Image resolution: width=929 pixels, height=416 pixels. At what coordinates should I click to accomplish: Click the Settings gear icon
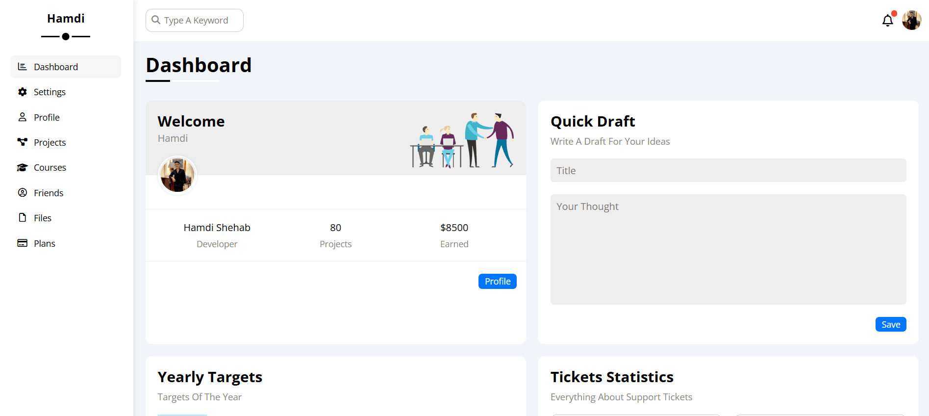(23, 92)
